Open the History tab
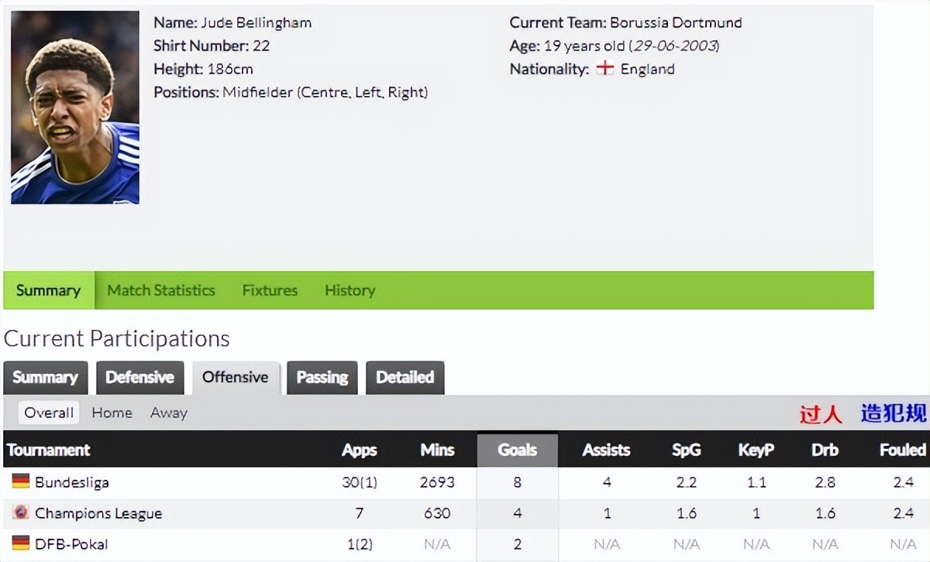Viewport: 930px width, 562px height. tap(350, 290)
